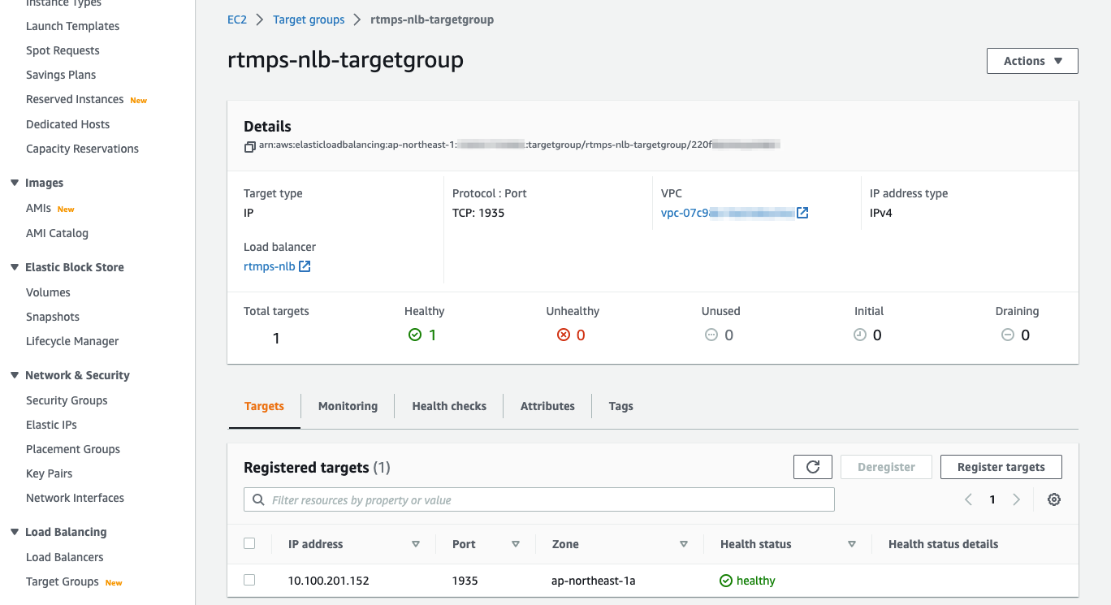Open AMIs in sidebar
Viewport: 1111px width, 605px height.
tap(38, 208)
